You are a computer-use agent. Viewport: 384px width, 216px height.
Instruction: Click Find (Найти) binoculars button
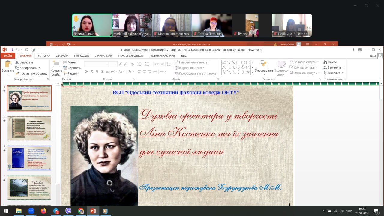tap(330, 62)
